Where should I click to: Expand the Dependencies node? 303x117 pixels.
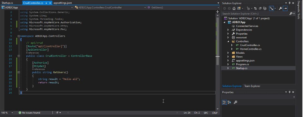[228, 30]
